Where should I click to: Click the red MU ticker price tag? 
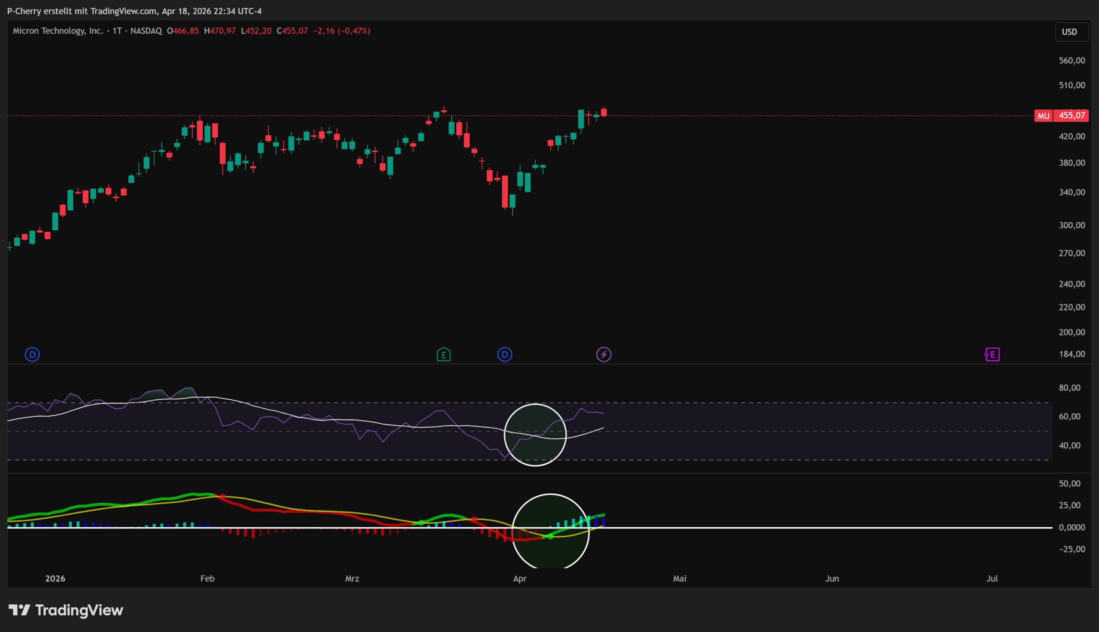coord(1043,116)
